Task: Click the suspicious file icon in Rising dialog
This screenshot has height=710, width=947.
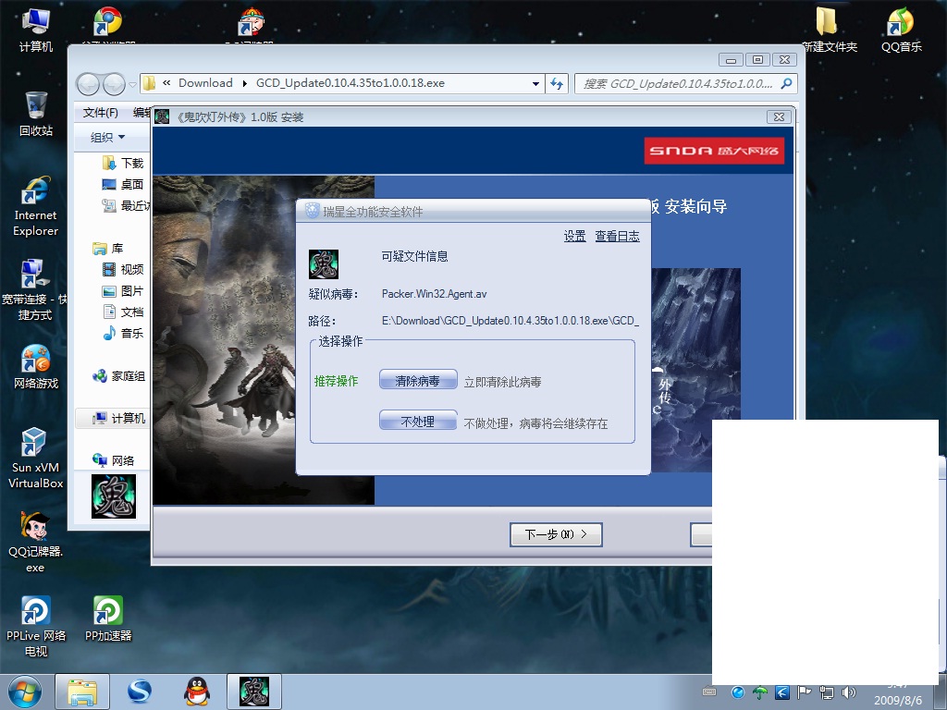Action: pos(323,264)
